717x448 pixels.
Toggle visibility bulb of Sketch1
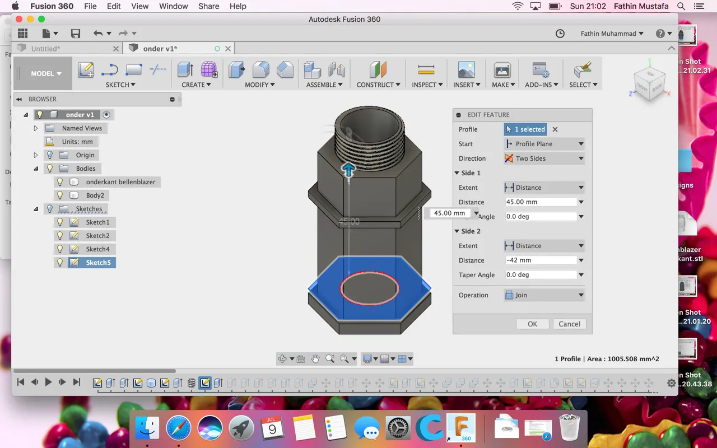[60, 222]
